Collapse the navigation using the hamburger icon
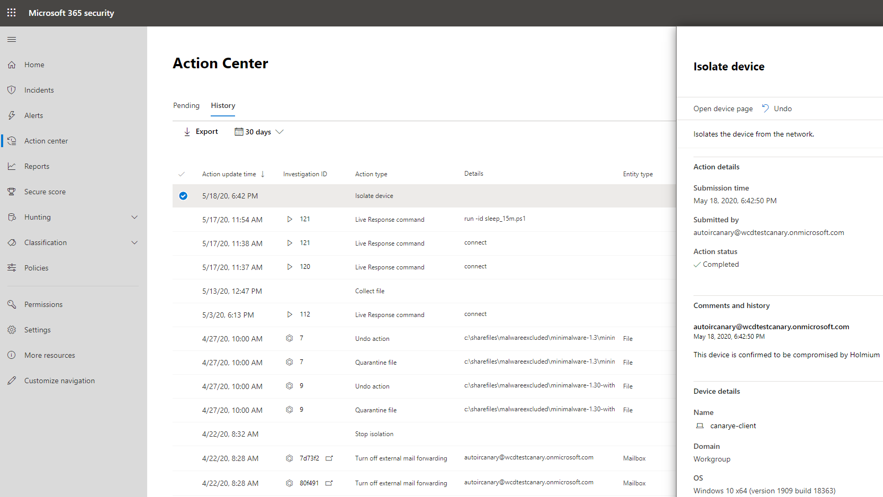This screenshot has height=497, width=883. [x=11, y=39]
